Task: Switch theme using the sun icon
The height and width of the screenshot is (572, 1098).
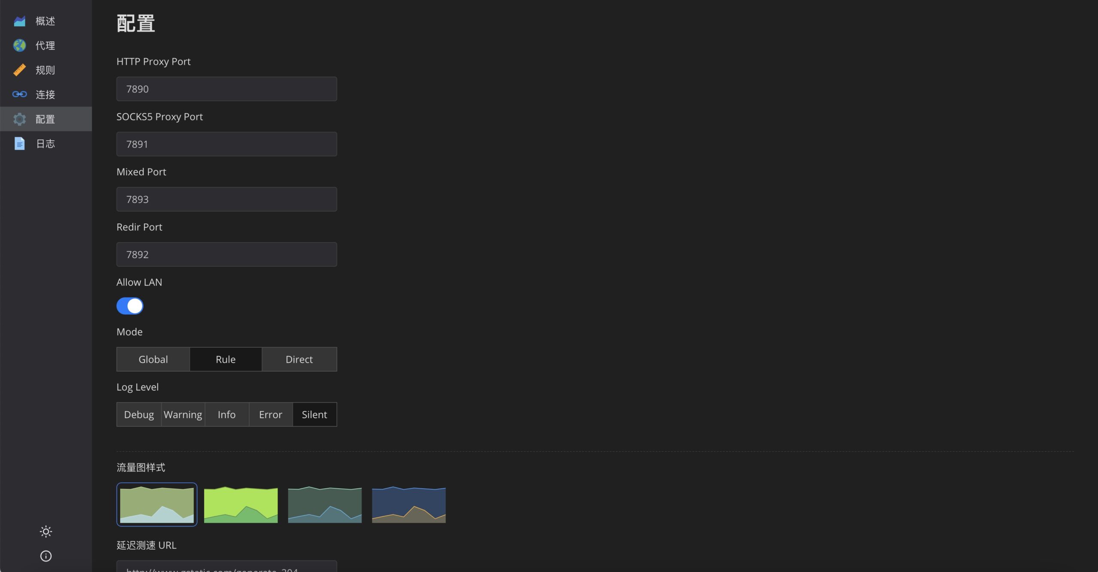Action: (46, 532)
